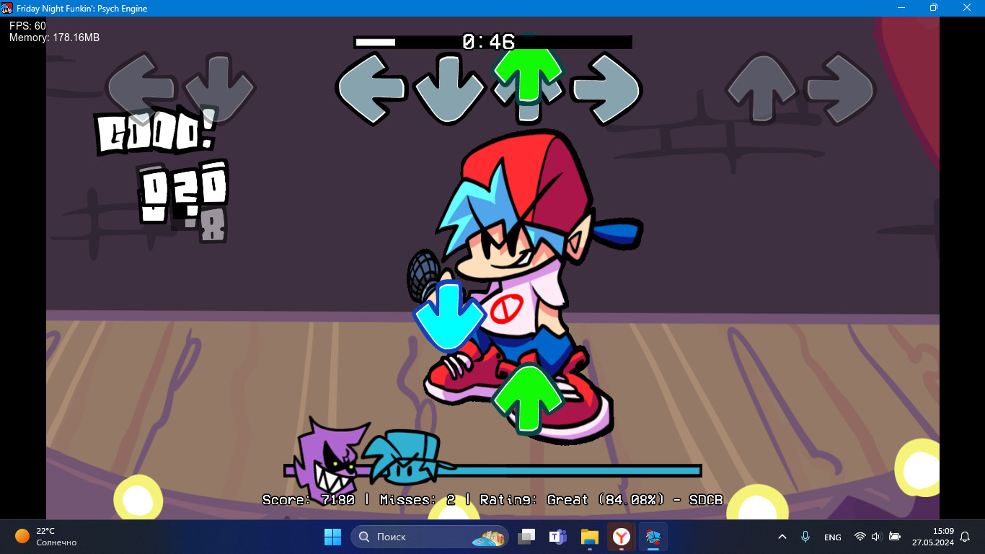Image resolution: width=985 pixels, height=554 pixels.
Task: Expand the hidden system tray icons chevron
Action: point(782,537)
